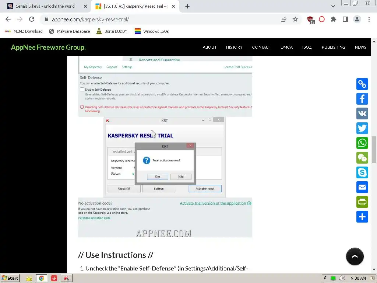377x283 pixels.
Task: Open the red download app in taskbar
Action: point(54,279)
